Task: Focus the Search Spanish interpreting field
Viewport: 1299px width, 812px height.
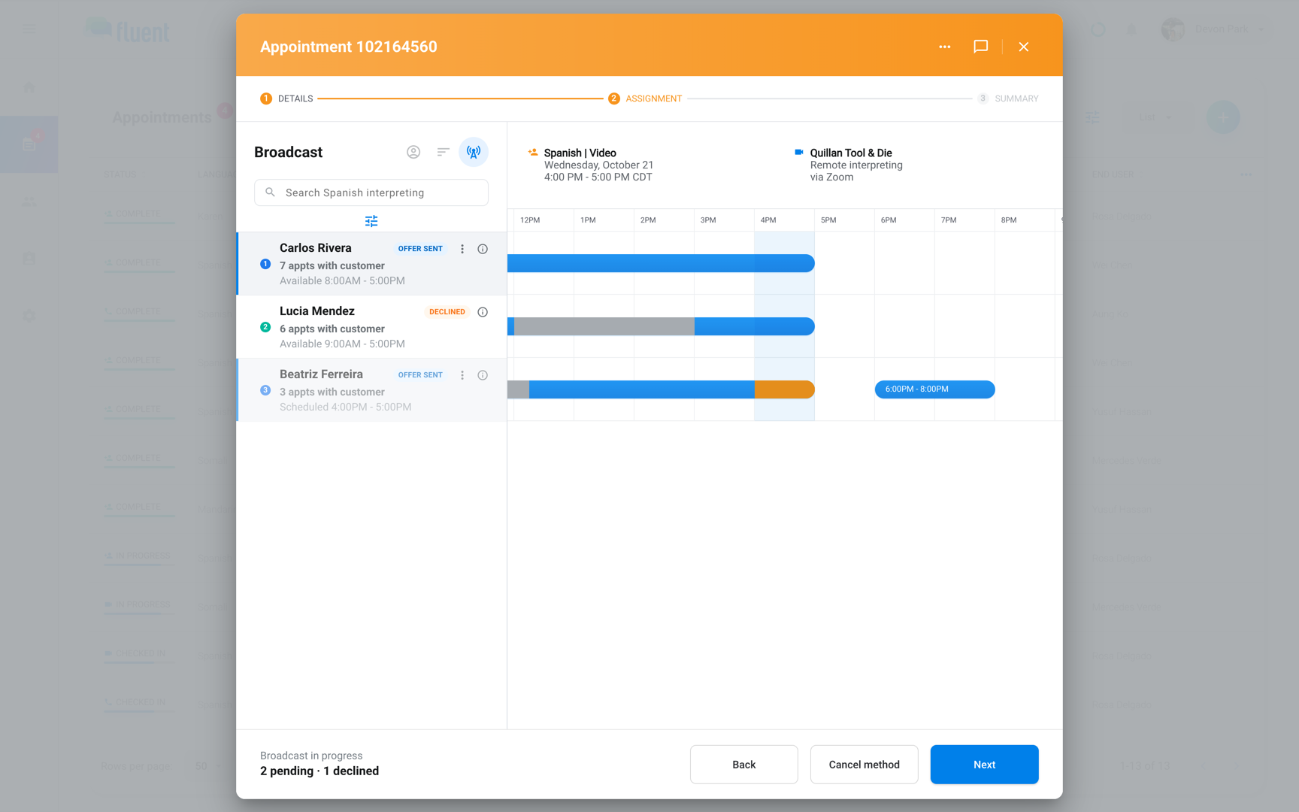Action: [371, 192]
